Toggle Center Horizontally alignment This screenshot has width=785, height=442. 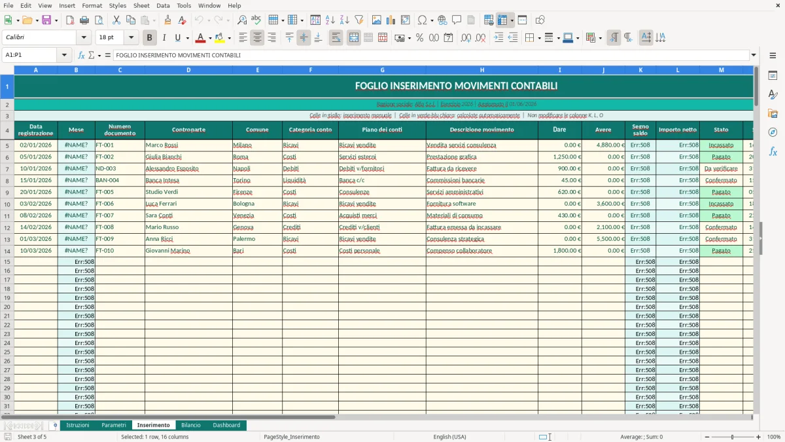257,38
